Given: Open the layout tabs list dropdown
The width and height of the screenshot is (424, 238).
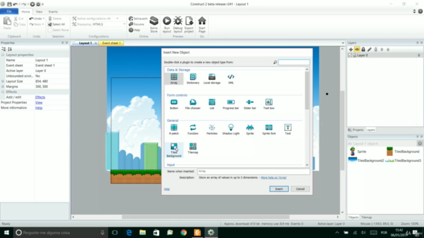Looking at the screenshot, I should pos(343,43).
